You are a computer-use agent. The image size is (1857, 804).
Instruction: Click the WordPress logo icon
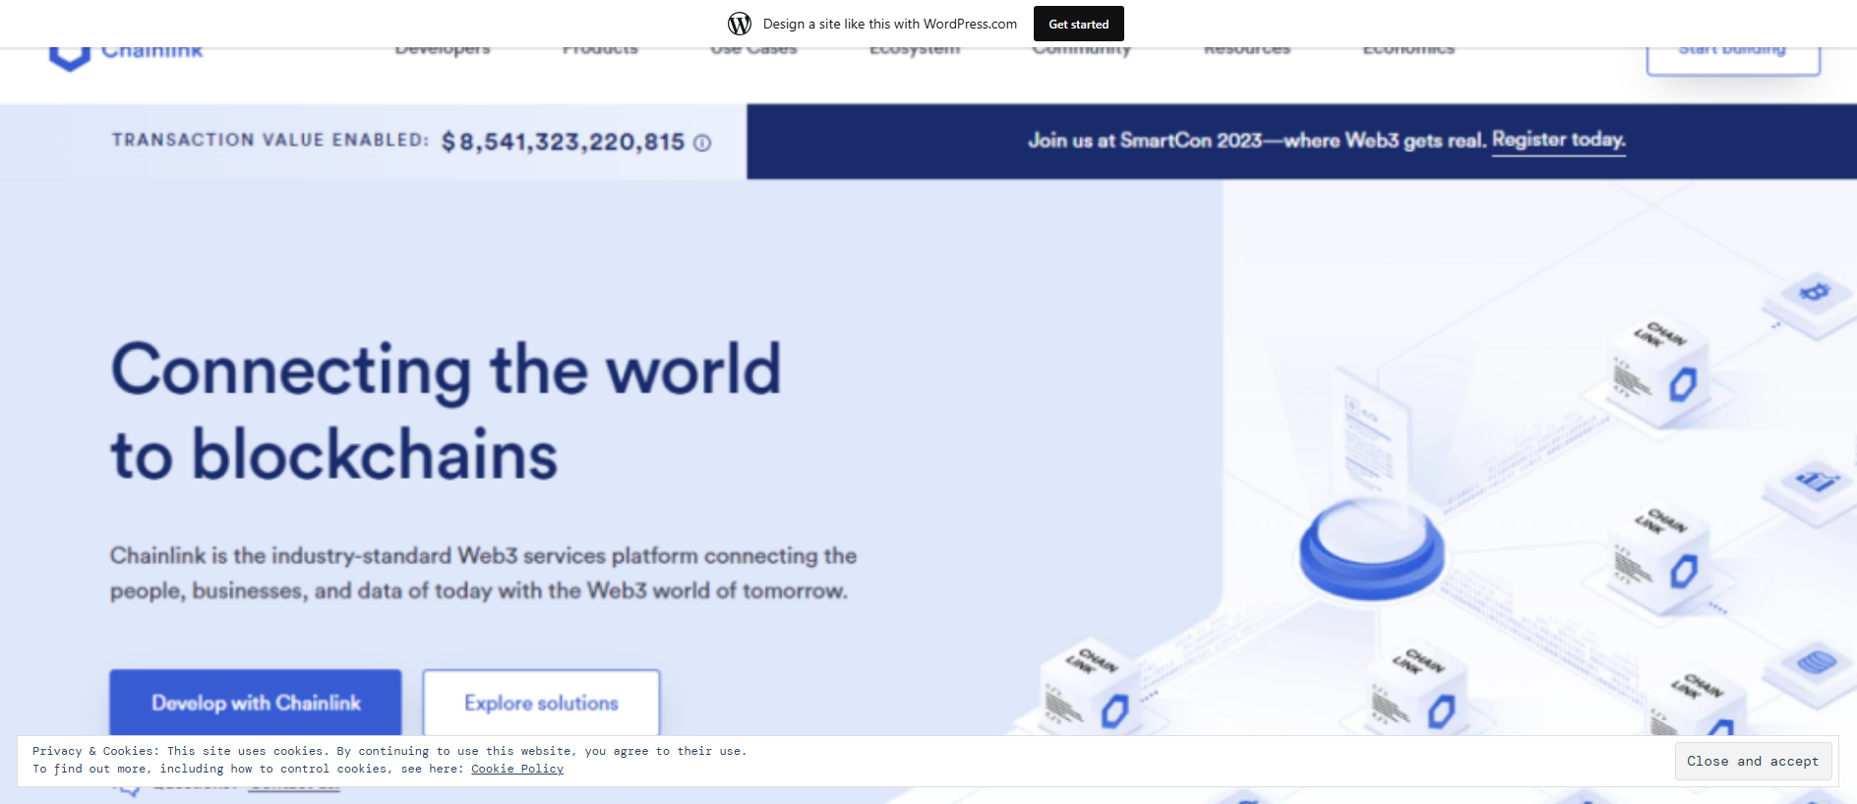coord(740,24)
